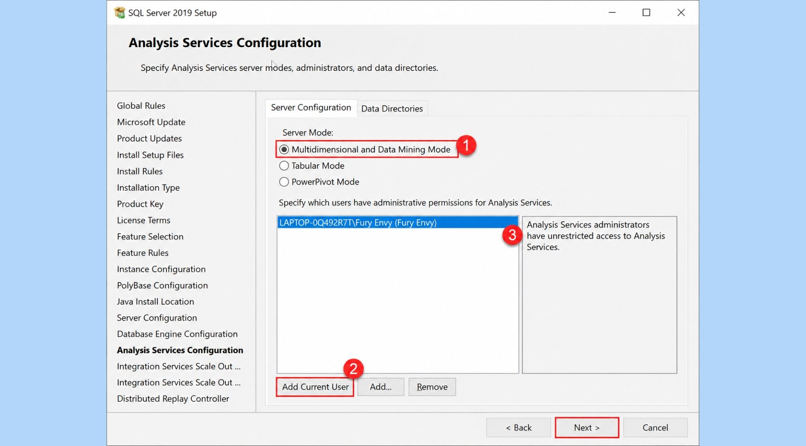Select Multidimensional and Data Mining Mode

tap(365, 150)
